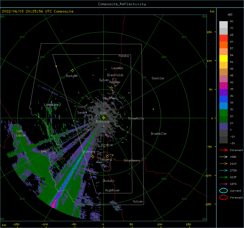Click the Airdrie label

tap(107, 145)
